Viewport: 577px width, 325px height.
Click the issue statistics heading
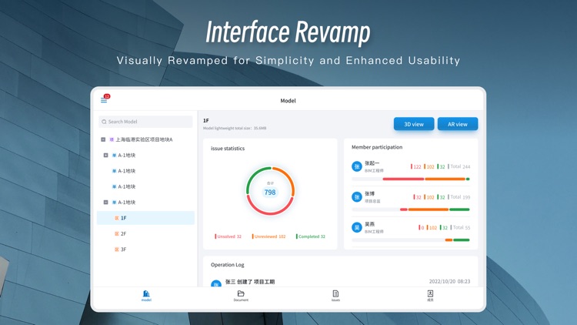click(x=228, y=149)
